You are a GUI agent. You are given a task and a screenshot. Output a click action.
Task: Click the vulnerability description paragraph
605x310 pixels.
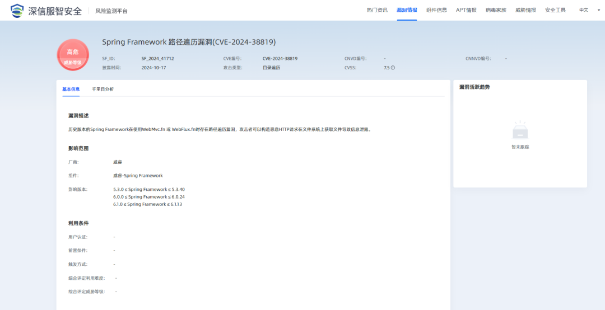[220, 130]
